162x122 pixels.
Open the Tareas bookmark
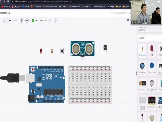(x=111, y=6)
